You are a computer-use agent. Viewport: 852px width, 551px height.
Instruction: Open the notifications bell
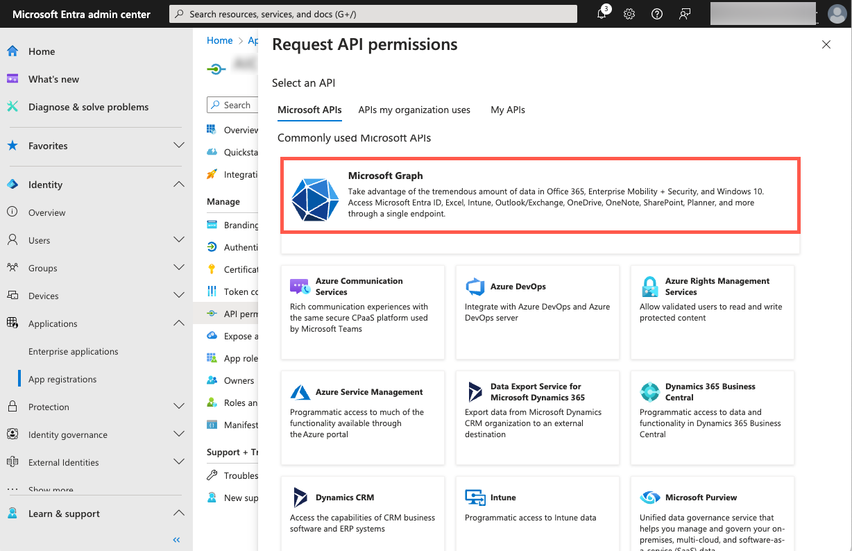[602, 14]
